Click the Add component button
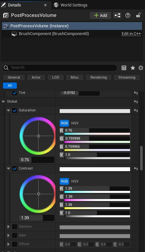 point(100,16)
